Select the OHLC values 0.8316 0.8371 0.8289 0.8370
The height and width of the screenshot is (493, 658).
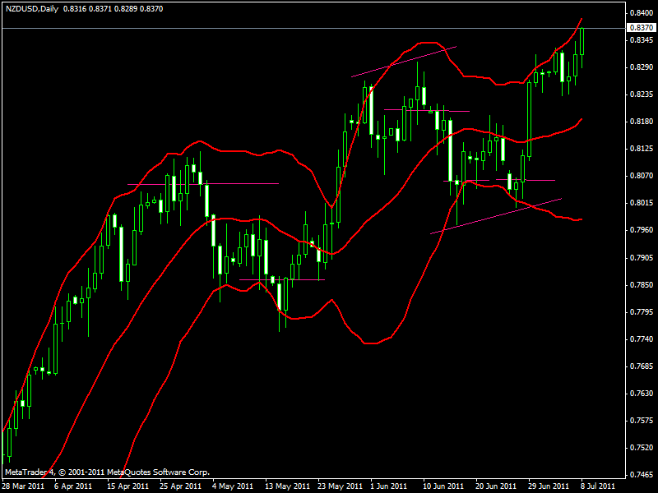pyautogui.click(x=113, y=9)
